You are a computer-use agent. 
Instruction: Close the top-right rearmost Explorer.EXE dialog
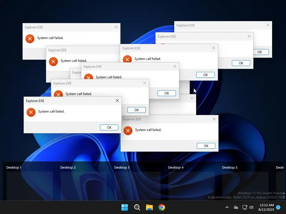(268, 25)
